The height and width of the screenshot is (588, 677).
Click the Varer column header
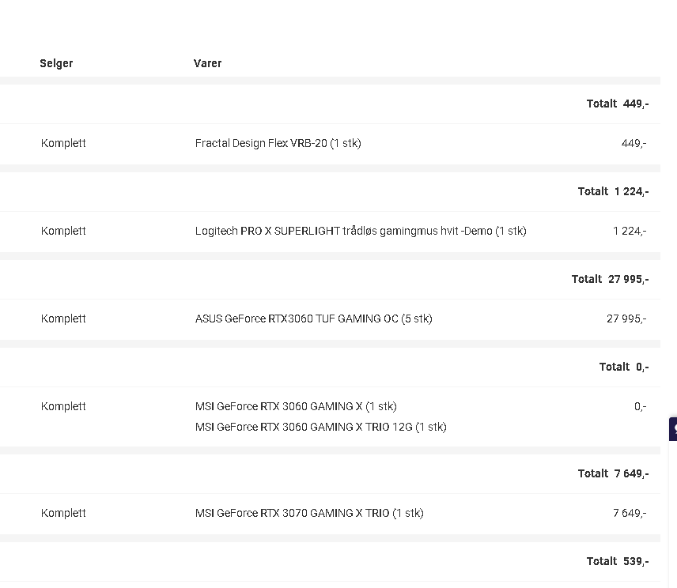point(207,63)
